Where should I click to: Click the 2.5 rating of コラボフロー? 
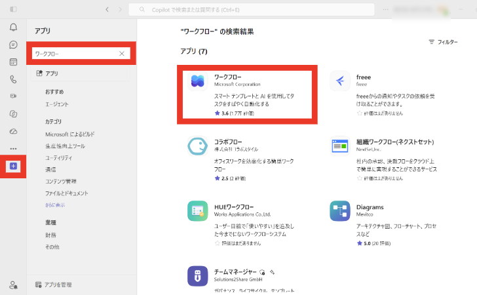[x=230, y=178]
